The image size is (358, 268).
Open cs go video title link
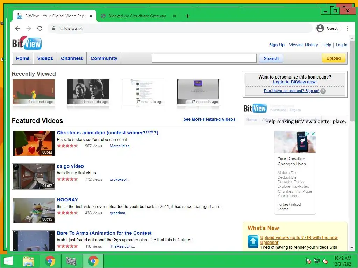pyautogui.click(x=70, y=166)
